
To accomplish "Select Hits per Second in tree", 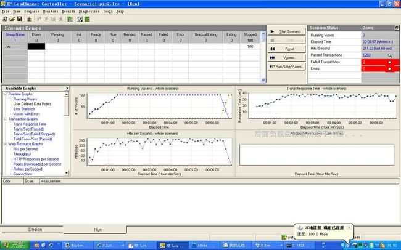I will pyautogui.click(x=25, y=149).
